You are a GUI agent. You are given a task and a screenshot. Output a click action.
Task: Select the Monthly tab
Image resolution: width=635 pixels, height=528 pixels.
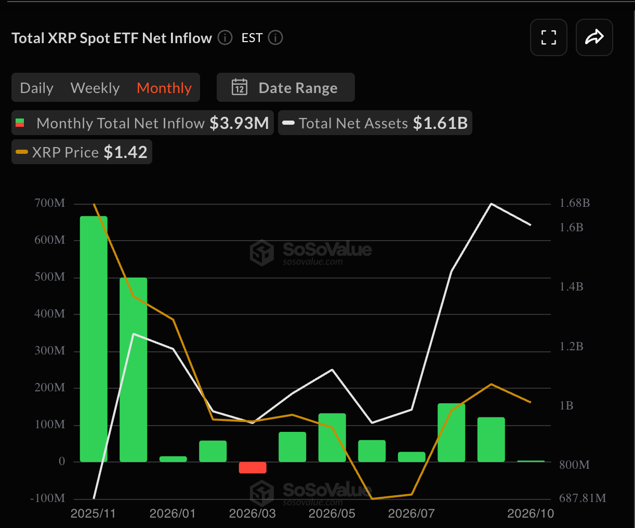[164, 88]
